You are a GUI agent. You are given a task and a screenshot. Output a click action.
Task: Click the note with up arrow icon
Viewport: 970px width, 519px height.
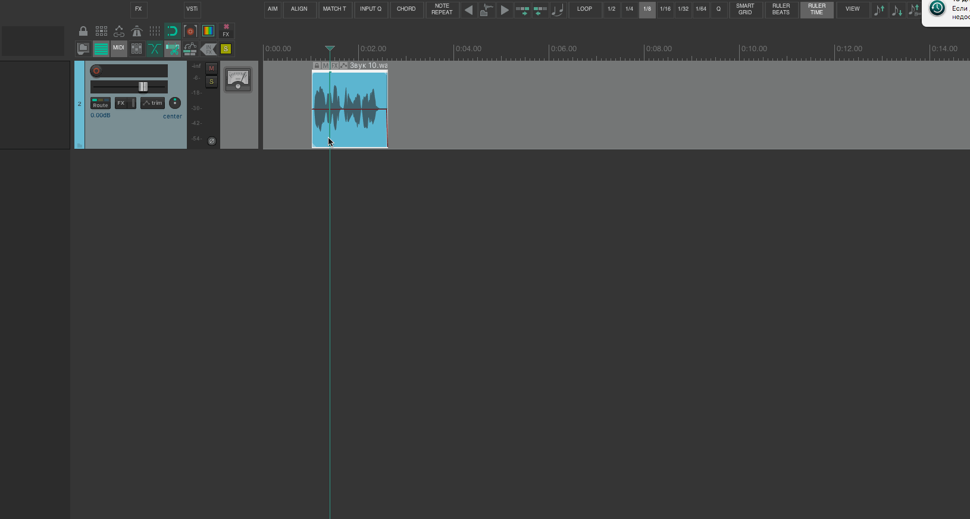pos(880,10)
